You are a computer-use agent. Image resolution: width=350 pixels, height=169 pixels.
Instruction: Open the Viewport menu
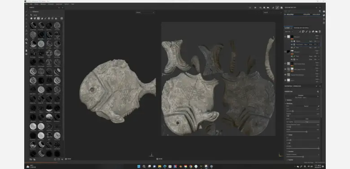[51, 4]
